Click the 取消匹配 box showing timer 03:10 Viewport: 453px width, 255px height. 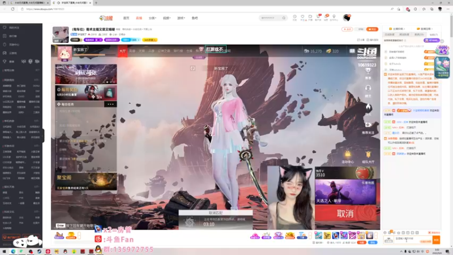click(216, 220)
